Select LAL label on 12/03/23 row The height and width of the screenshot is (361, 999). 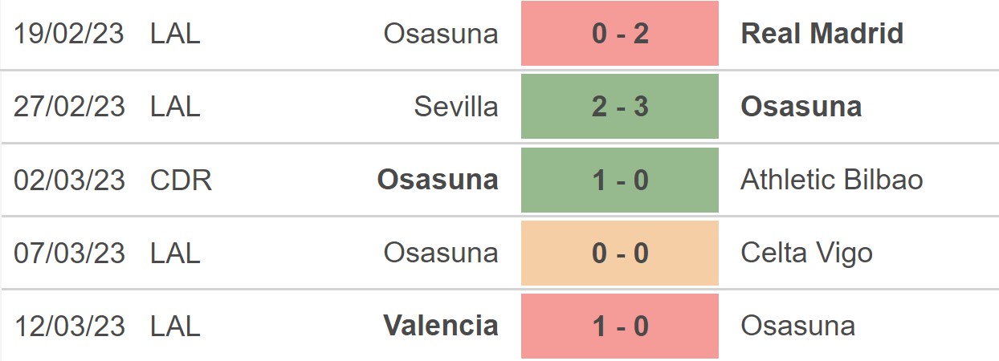[x=175, y=327]
